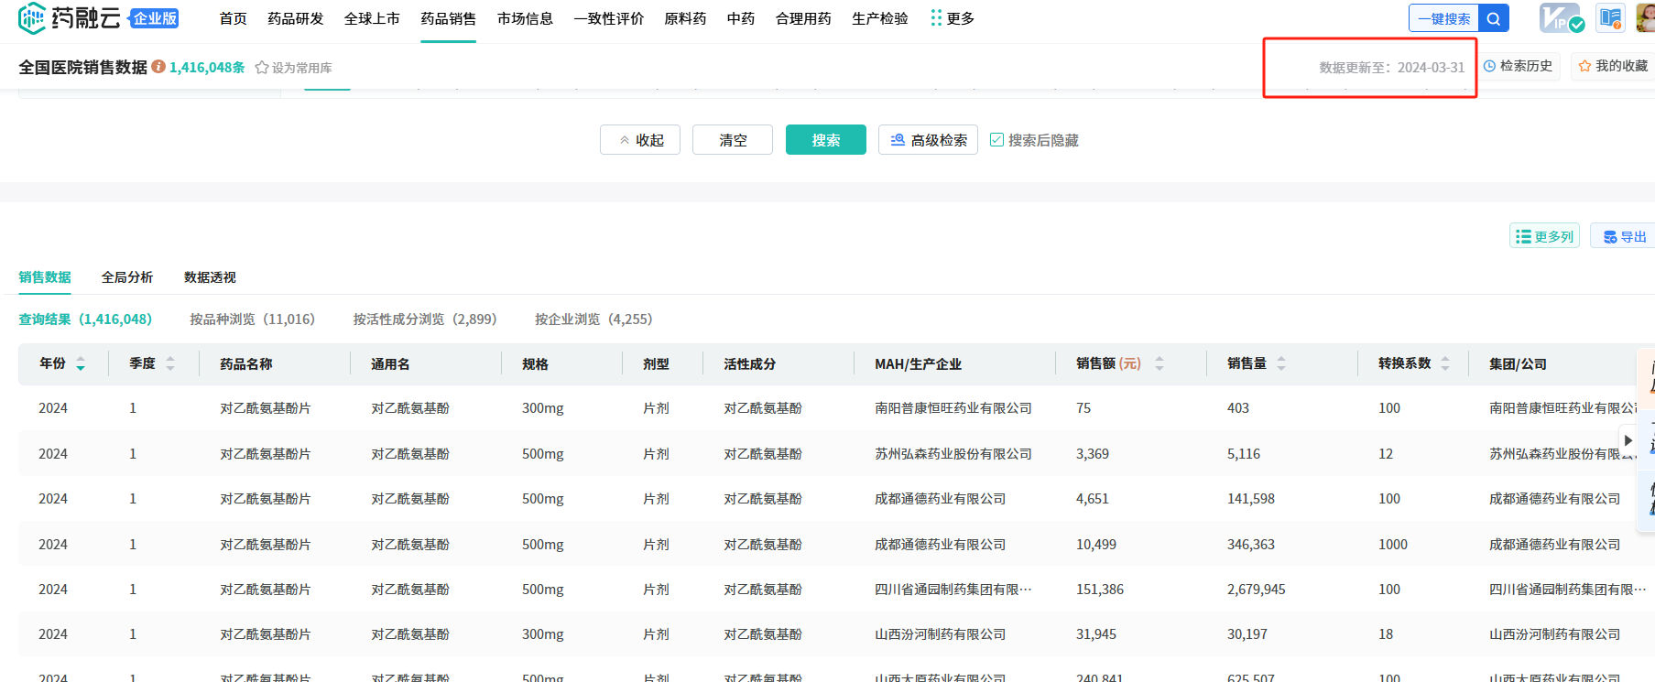Screen dimensions: 1655x682
Task: Click the 药融云 logo
Action: 70,18
